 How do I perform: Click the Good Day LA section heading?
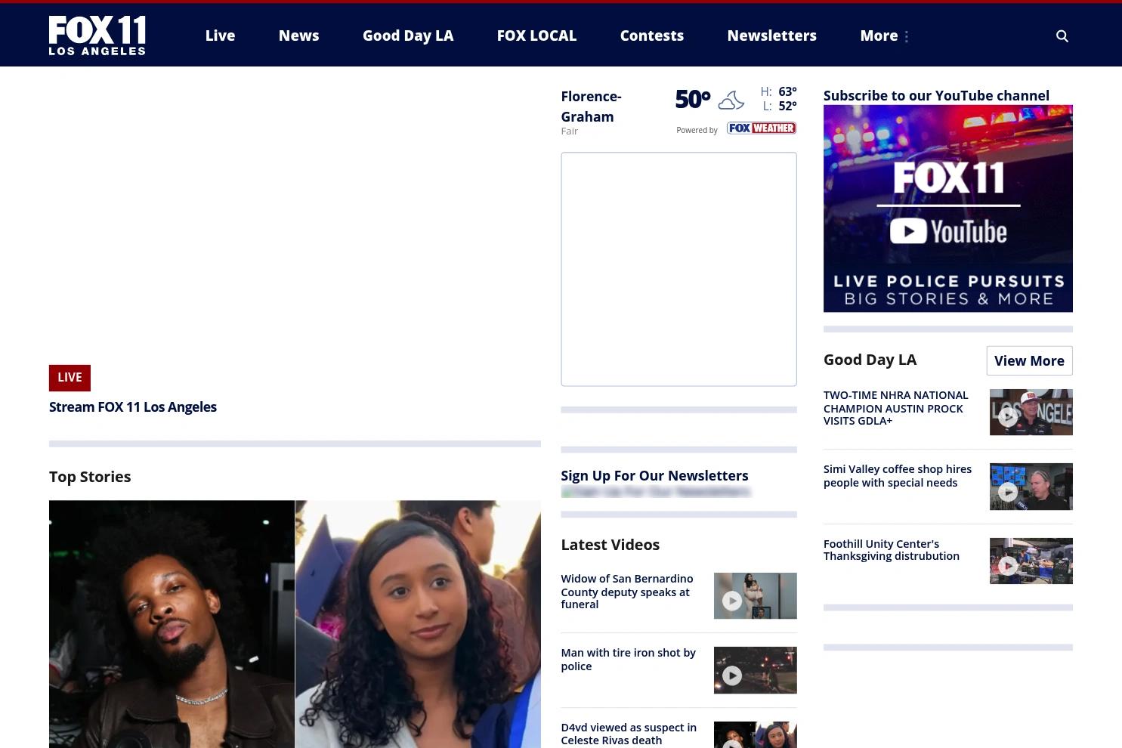coord(870,360)
